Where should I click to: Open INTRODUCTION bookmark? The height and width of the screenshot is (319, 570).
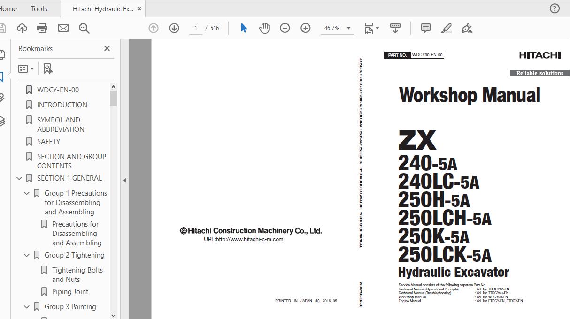click(62, 105)
